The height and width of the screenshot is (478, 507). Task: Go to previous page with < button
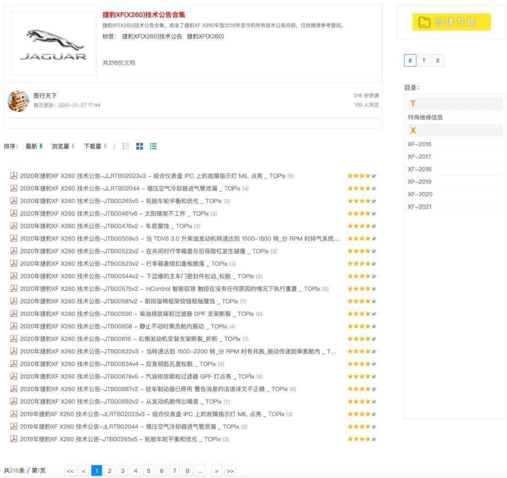[x=84, y=471]
